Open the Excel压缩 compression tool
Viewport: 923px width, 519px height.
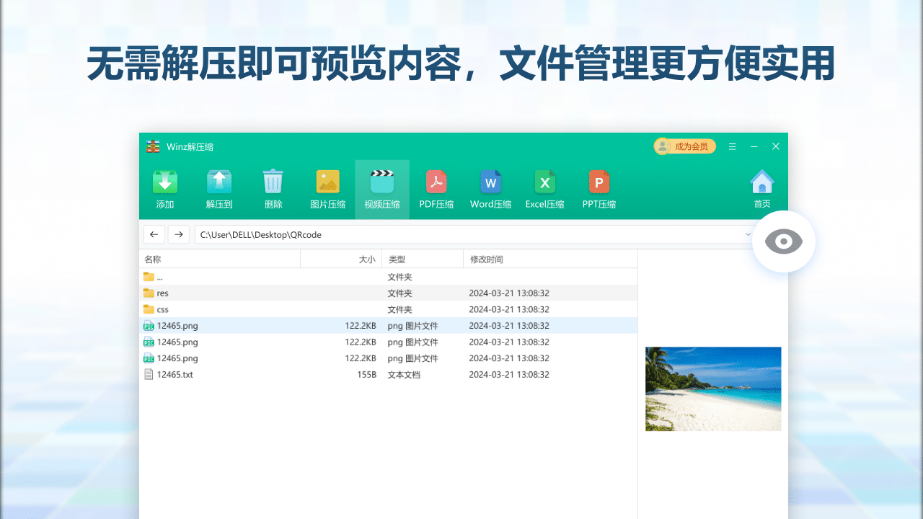544,187
